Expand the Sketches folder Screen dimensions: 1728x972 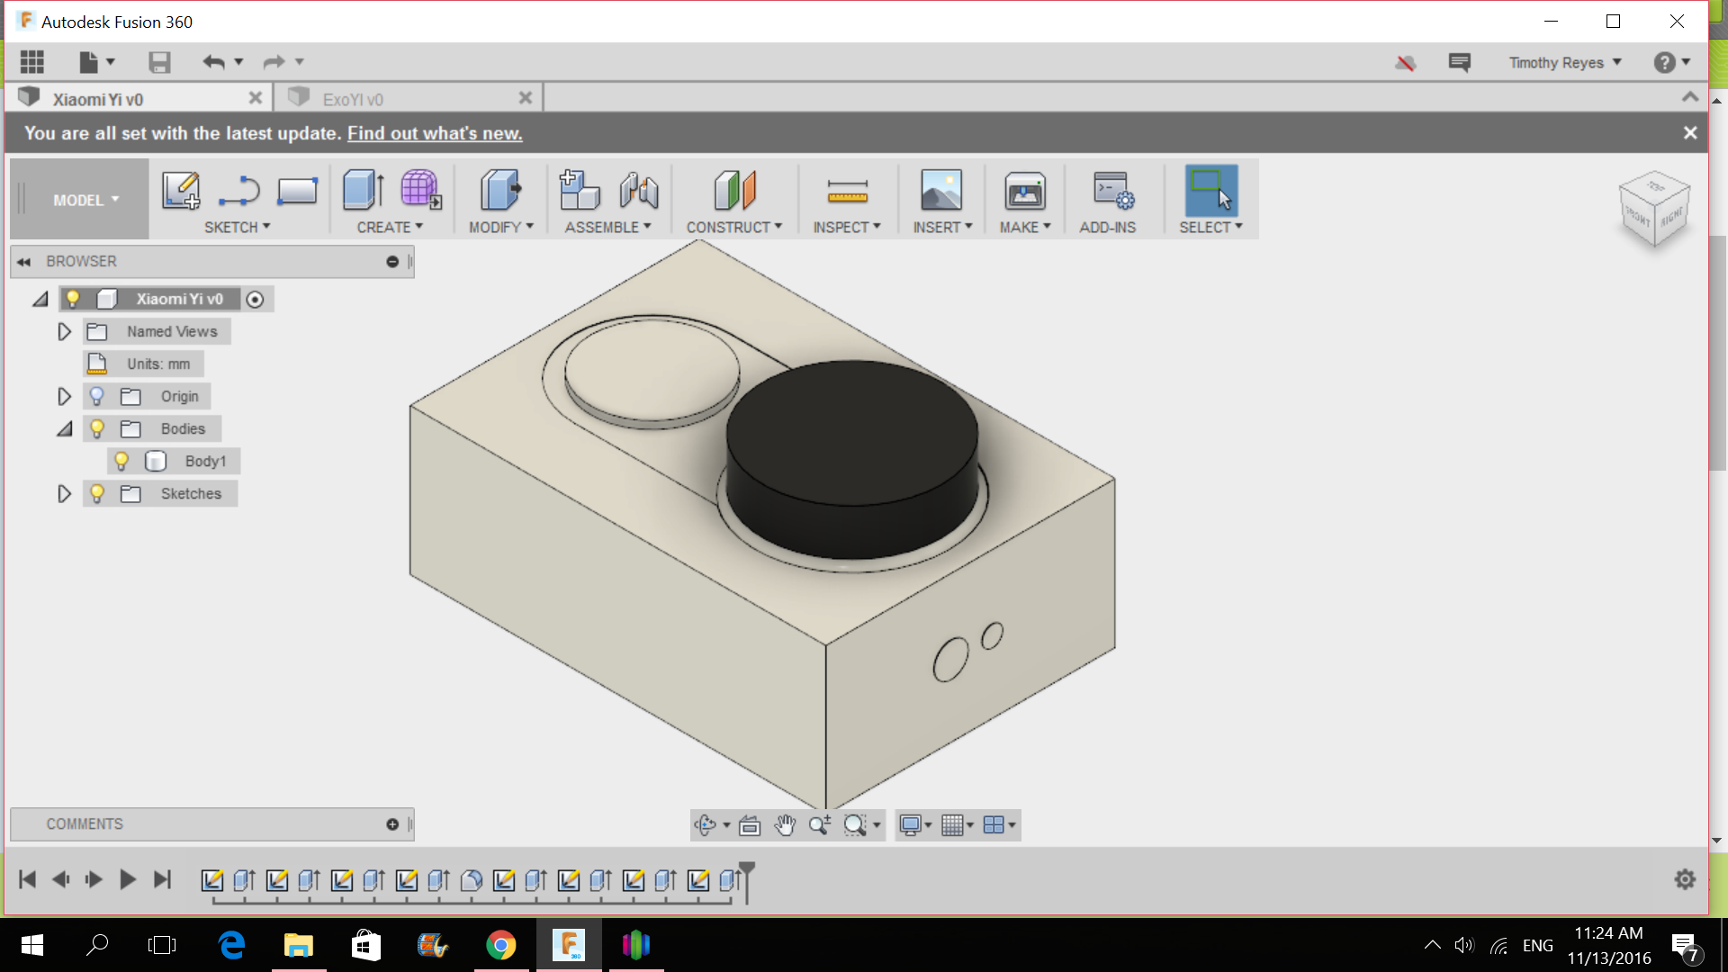tap(63, 493)
